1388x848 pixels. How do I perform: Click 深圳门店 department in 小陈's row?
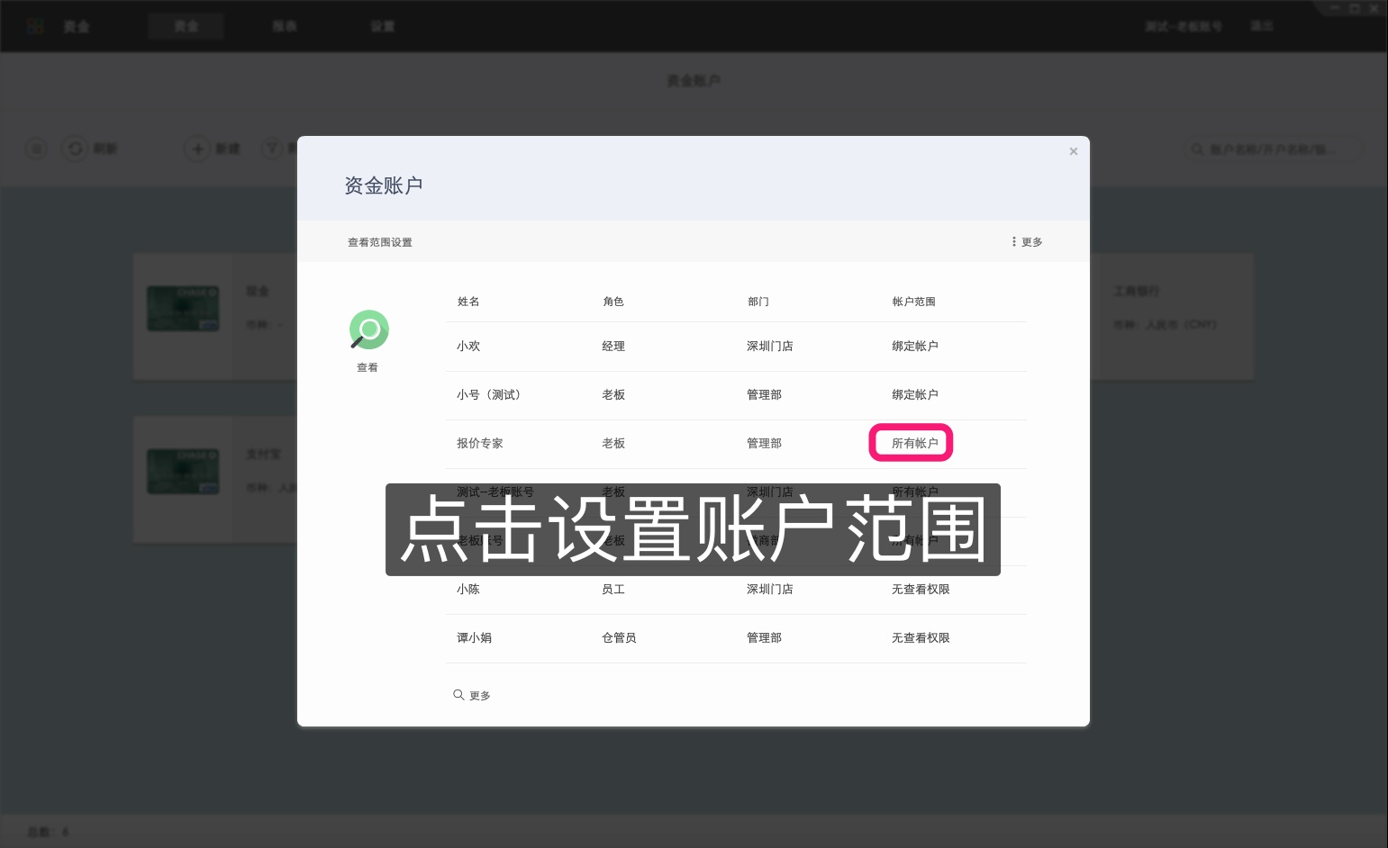pyautogui.click(x=770, y=589)
